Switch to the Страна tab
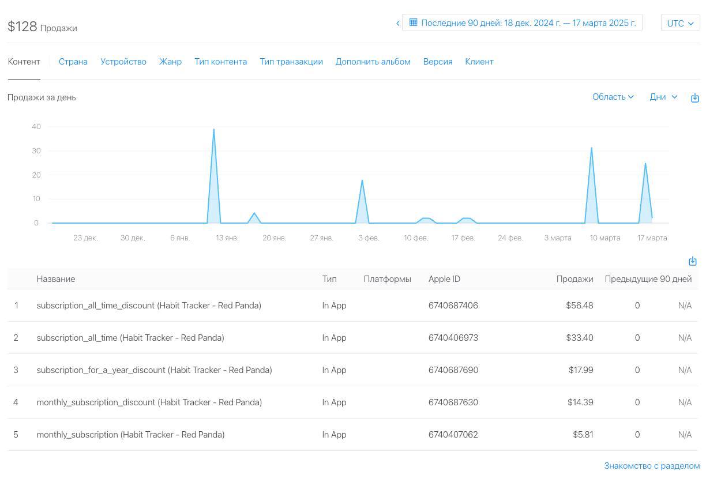Screen dimensions: 721x486 coord(73,61)
